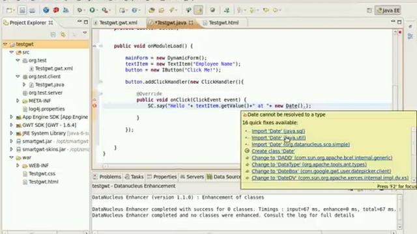The width and height of the screenshot is (417, 234).
Task: Open the Problems tab
Action: pyautogui.click(x=108, y=177)
